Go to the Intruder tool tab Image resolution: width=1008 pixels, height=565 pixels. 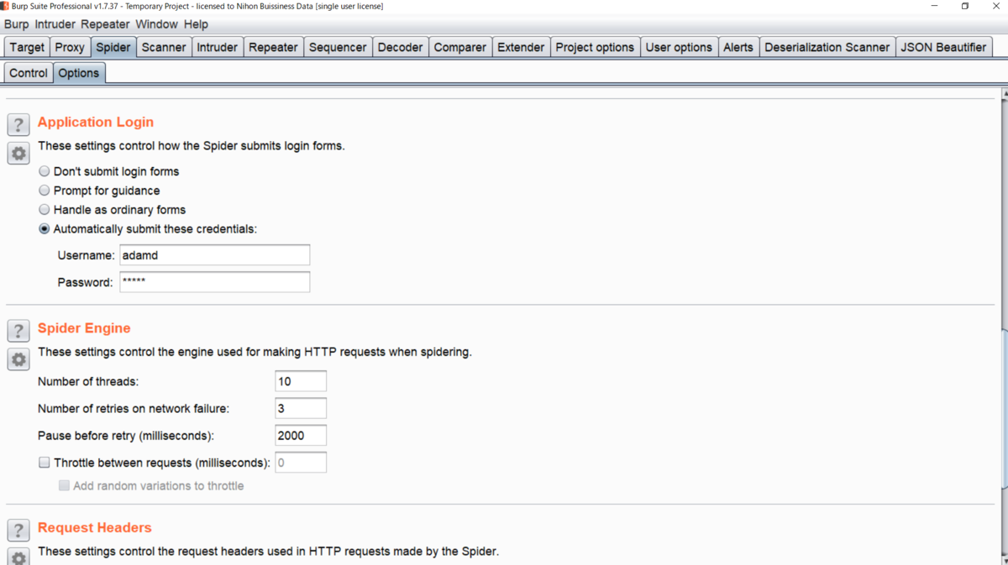tap(217, 47)
